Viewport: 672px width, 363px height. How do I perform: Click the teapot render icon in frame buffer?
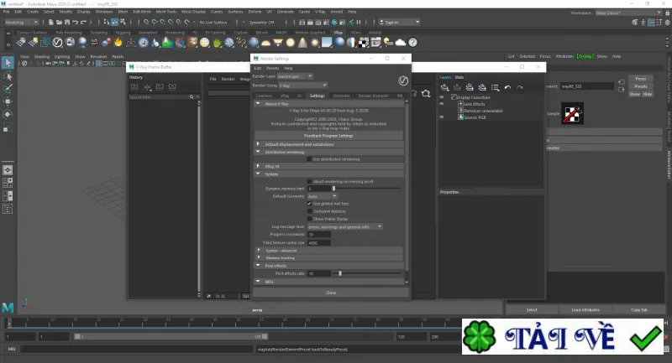coord(426,93)
